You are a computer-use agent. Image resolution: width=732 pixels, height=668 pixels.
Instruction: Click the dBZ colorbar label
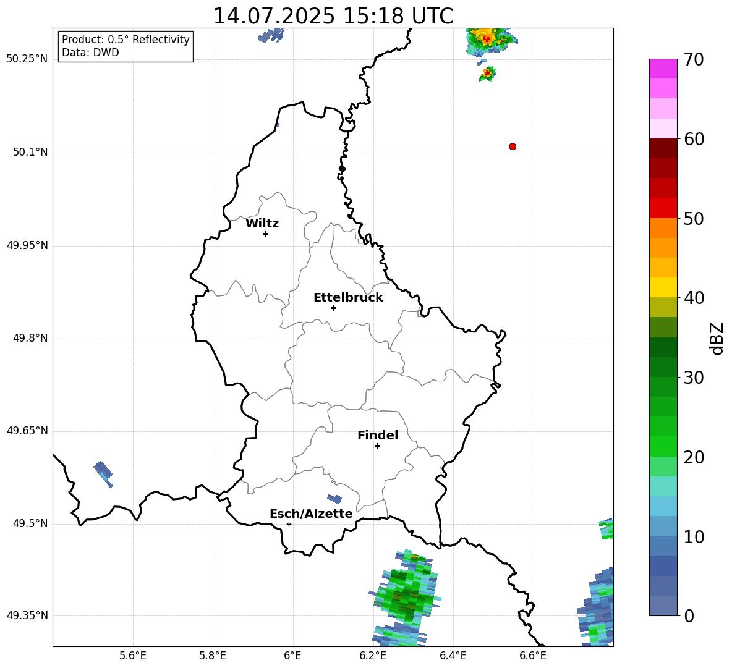click(x=717, y=338)
